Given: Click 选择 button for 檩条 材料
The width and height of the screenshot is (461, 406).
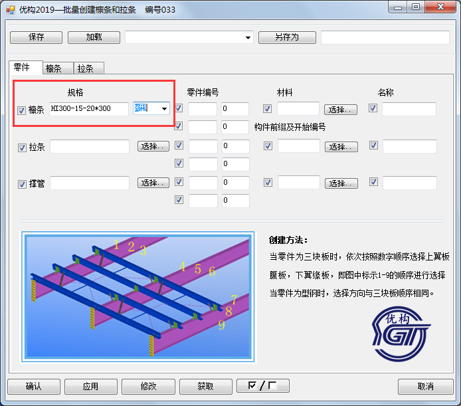Looking at the screenshot, I should coord(341,110).
